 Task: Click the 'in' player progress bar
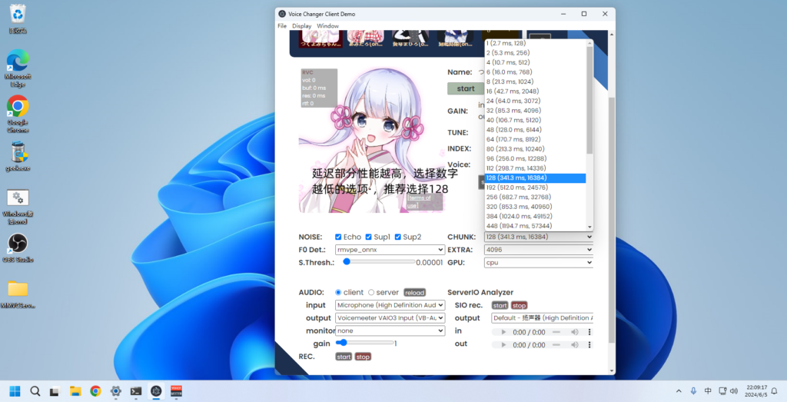coord(556,332)
